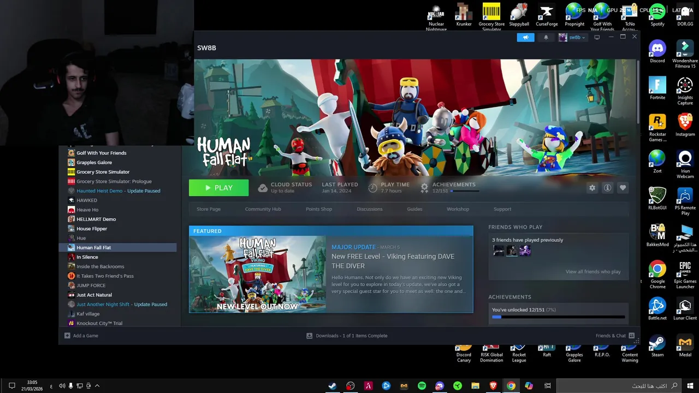Screen dimensions: 699x393
Task: Open Wondershare Filmora 15 shortcut
Action: (x=685, y=55)
